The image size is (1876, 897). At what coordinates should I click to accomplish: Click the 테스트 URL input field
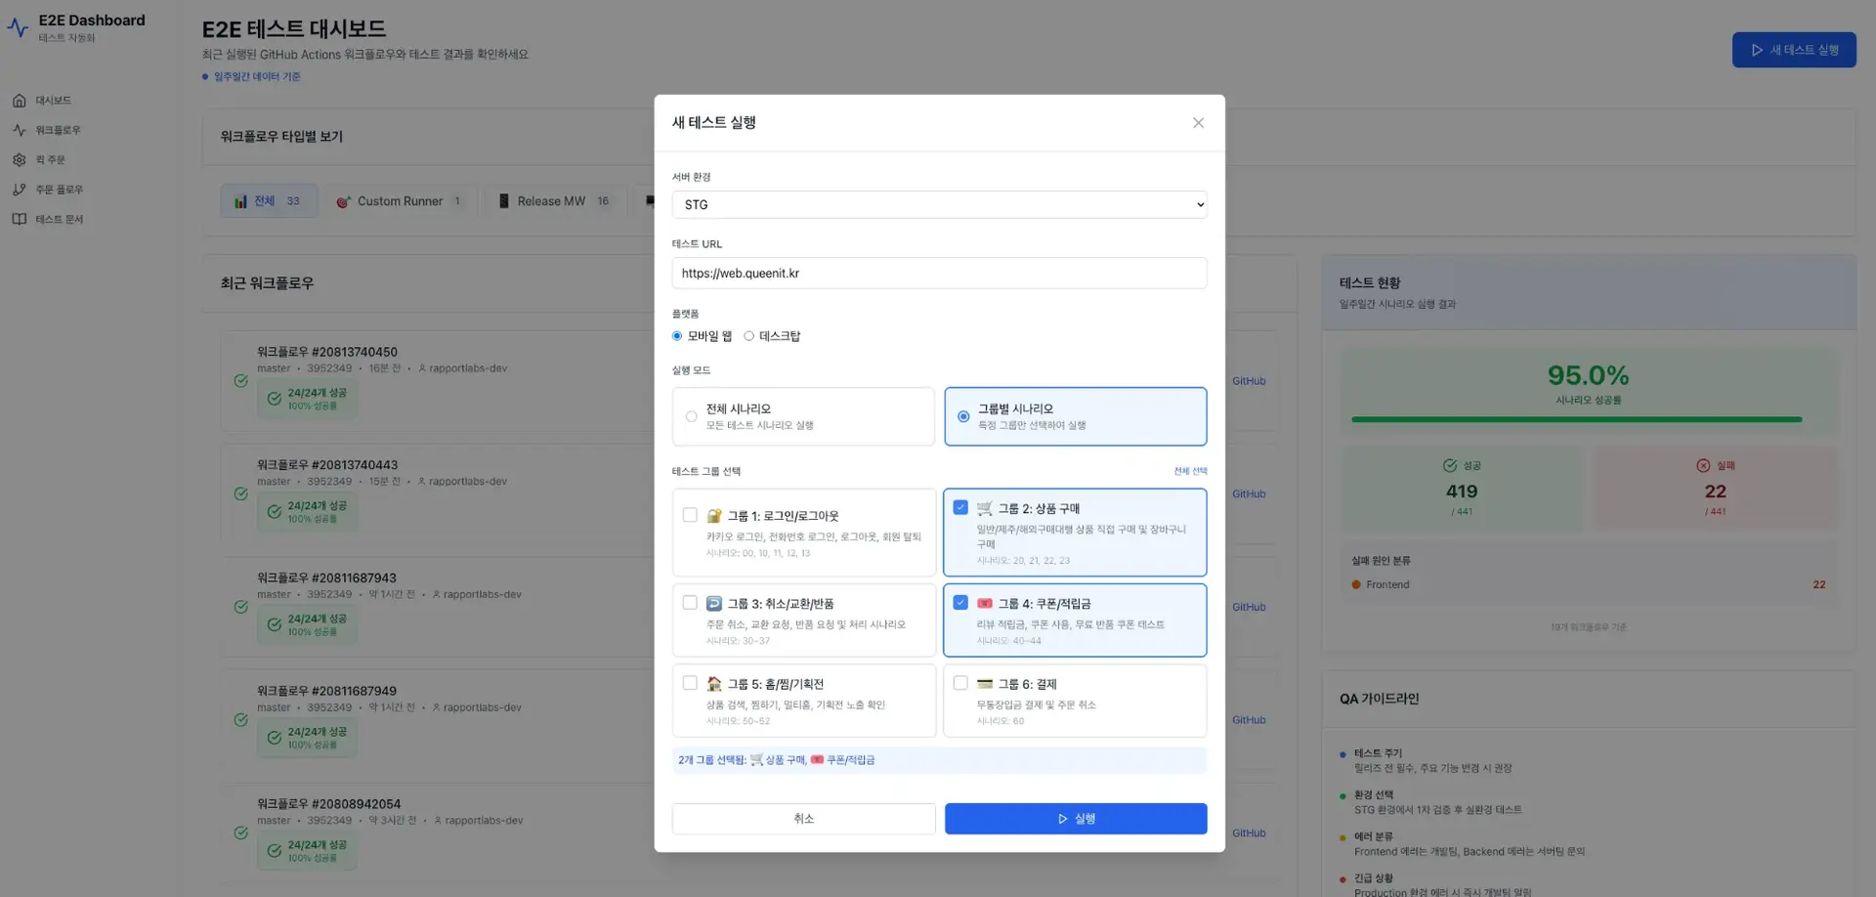click(x=938, y=274)
